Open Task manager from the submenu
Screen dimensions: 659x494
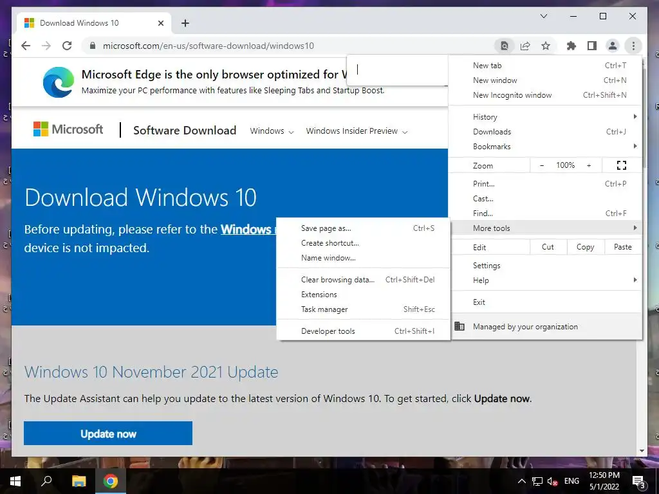(363, 309)
